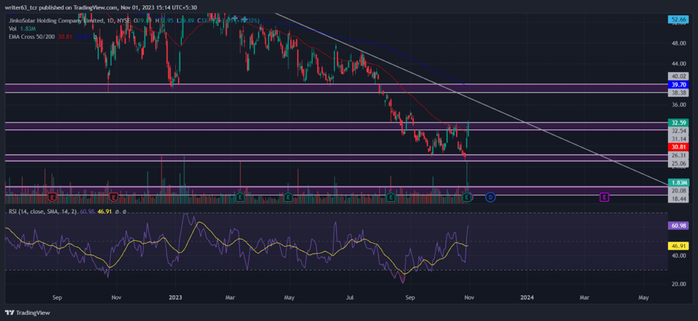Click the 38.38 price axis label
Screen dimensions: 698x321
pos(678,92)
